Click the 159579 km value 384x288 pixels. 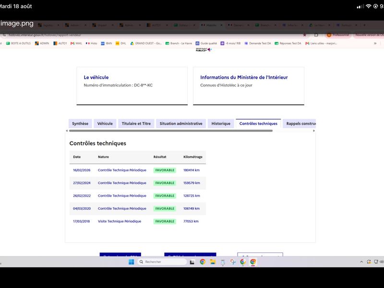click(x=192, y=183)
